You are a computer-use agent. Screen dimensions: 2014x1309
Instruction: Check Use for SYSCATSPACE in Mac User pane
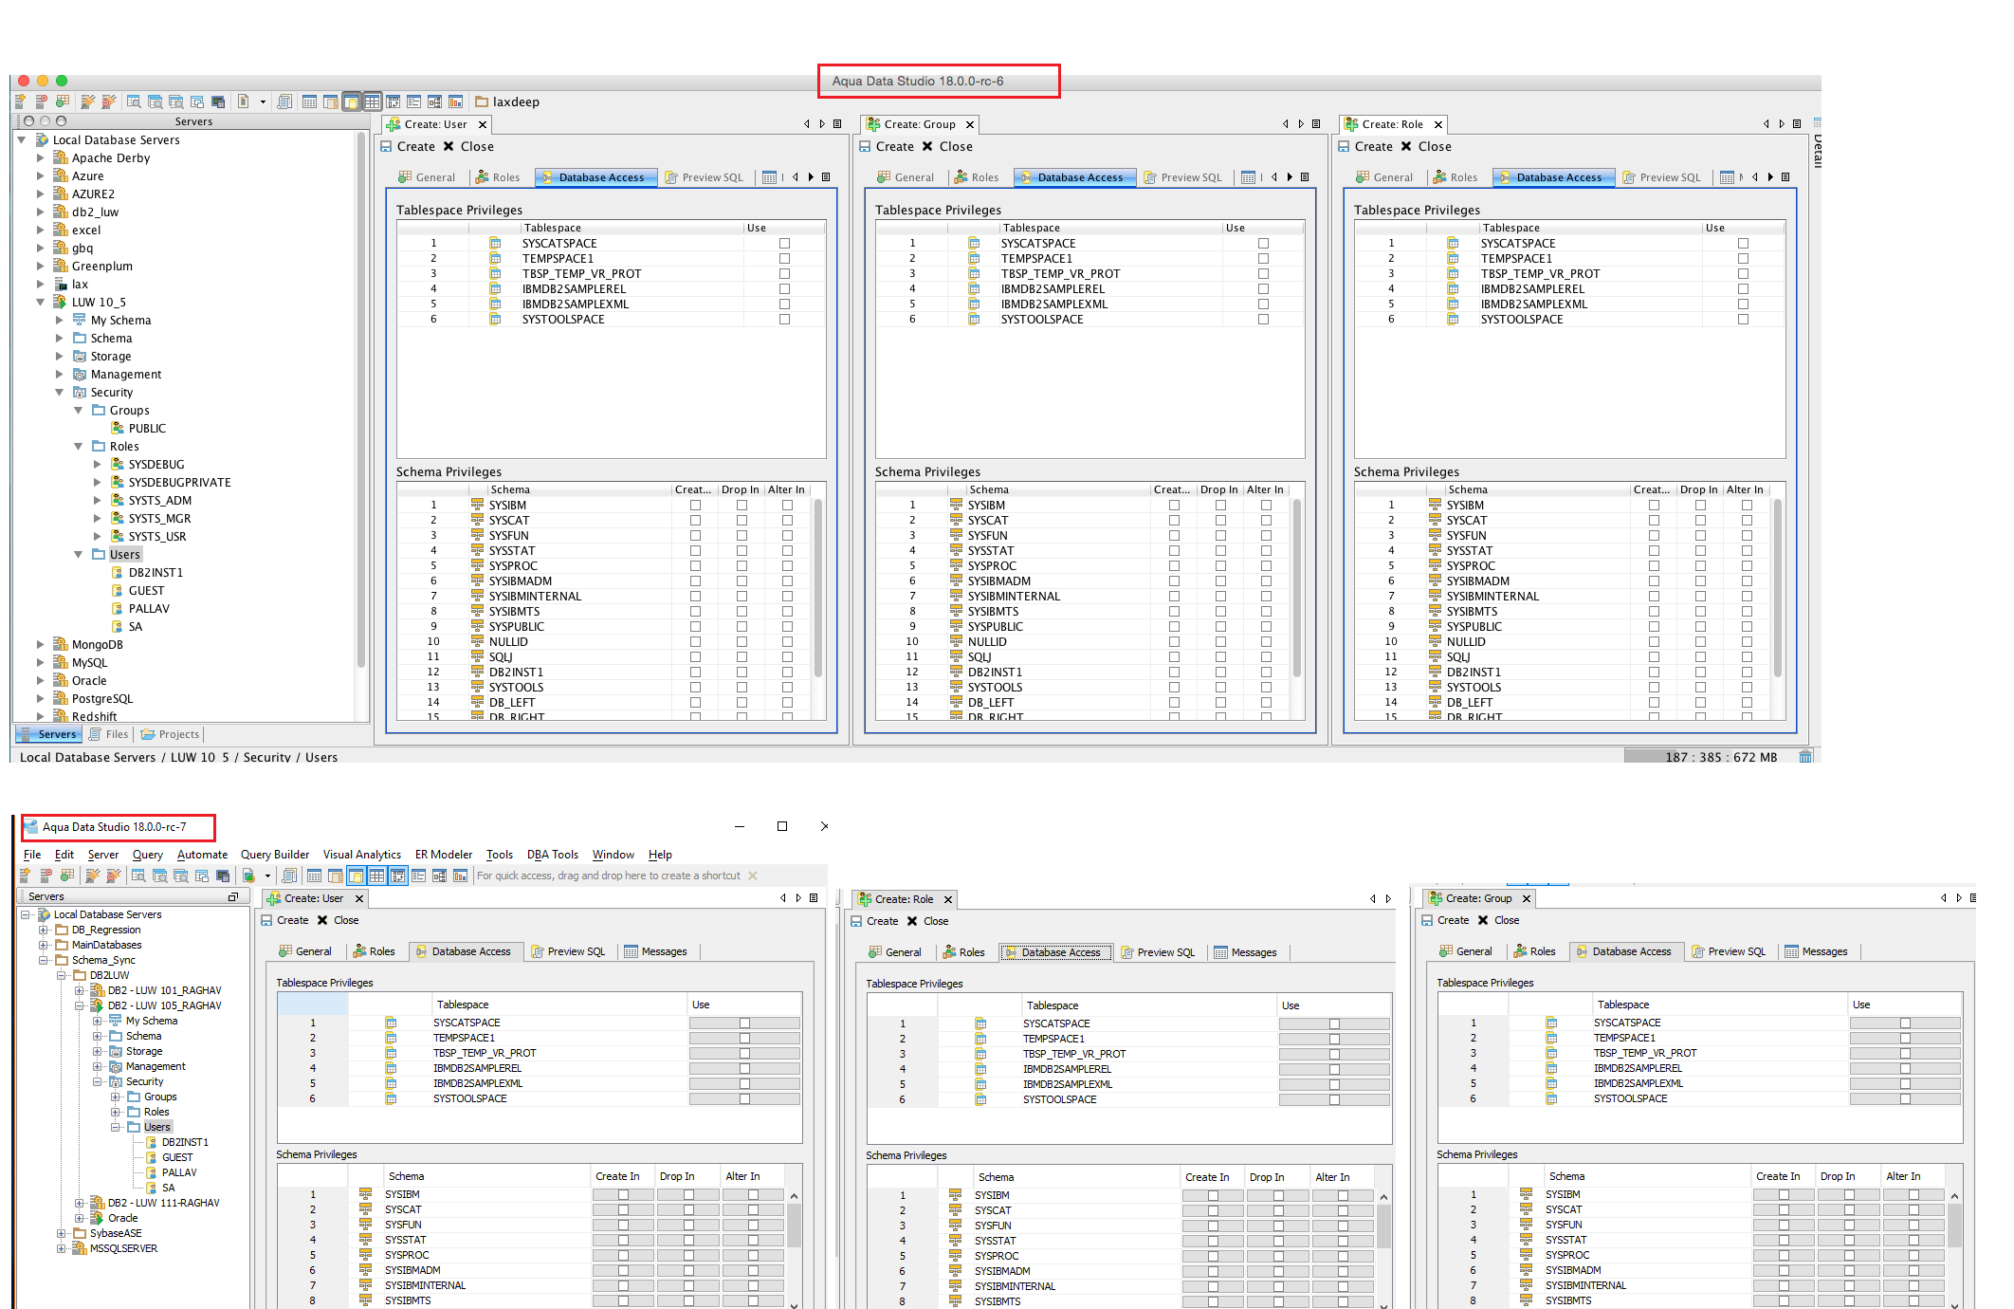784,244
